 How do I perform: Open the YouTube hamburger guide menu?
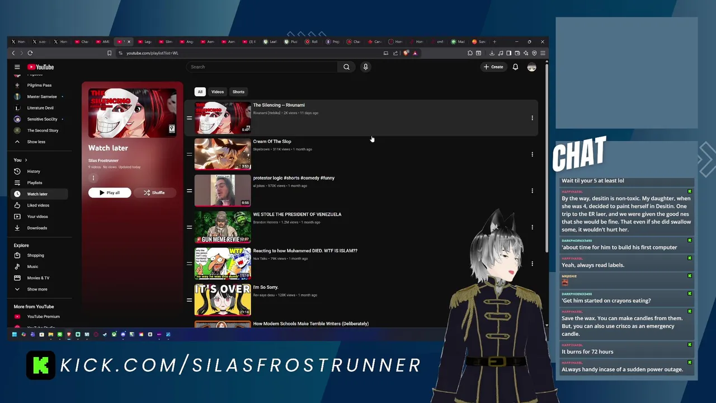point(17,67)
